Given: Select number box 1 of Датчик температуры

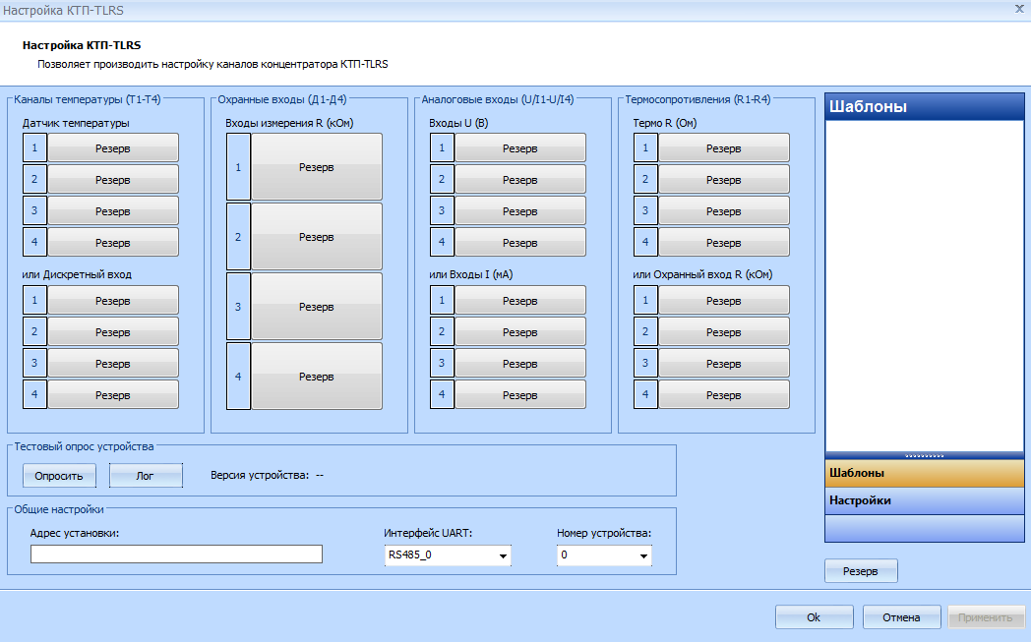Looking at the screenshot, I should tap(34, 147).
